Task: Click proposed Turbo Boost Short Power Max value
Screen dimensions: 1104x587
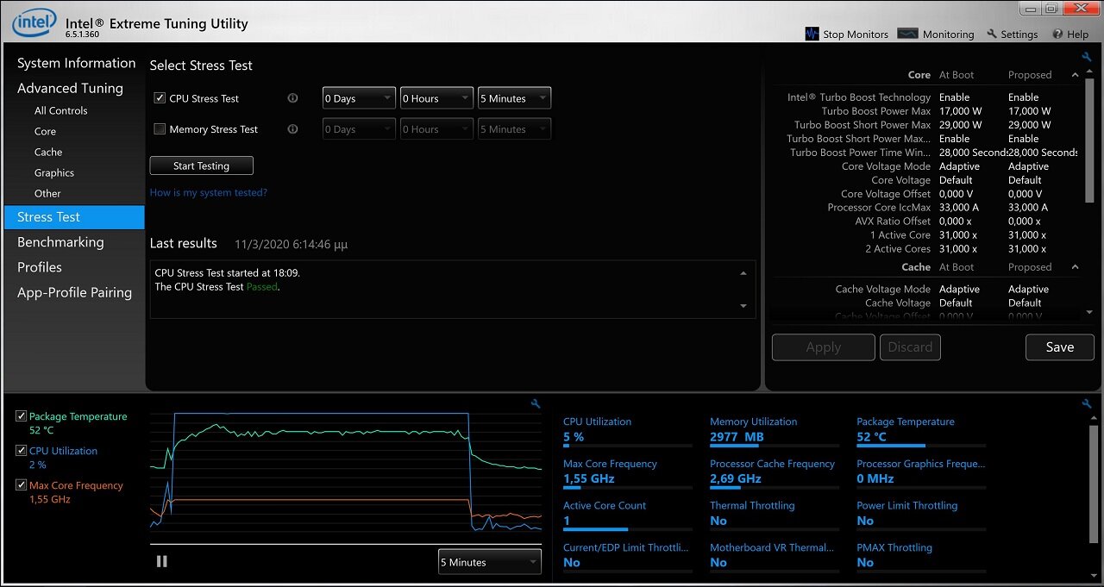Action: (x=1029, y=125)
